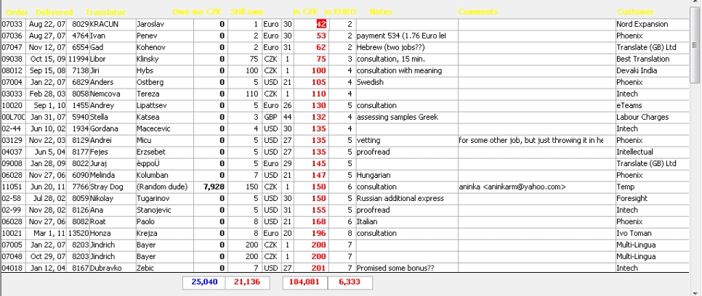Click the blue total 25,040 field
The width and height of the screenshot is (702, 296).
[204, 282]
